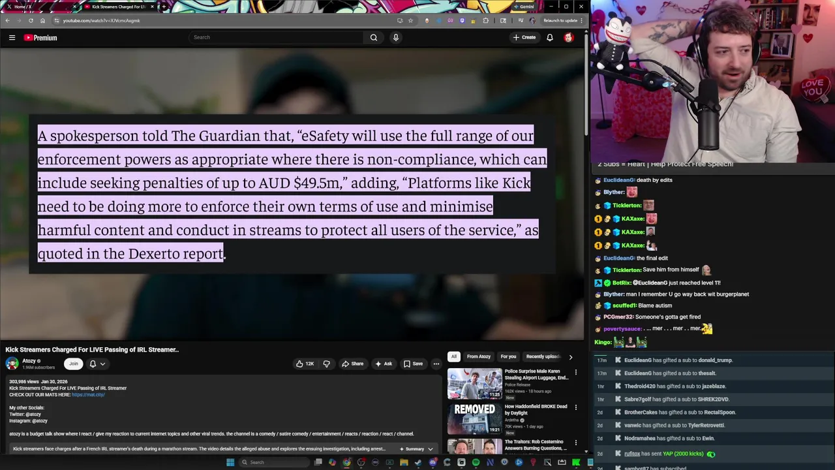Open The Traitors Rob Cesternino thumbnail
The height and width of the screenshot is (470, 835).
coord(475,446)
